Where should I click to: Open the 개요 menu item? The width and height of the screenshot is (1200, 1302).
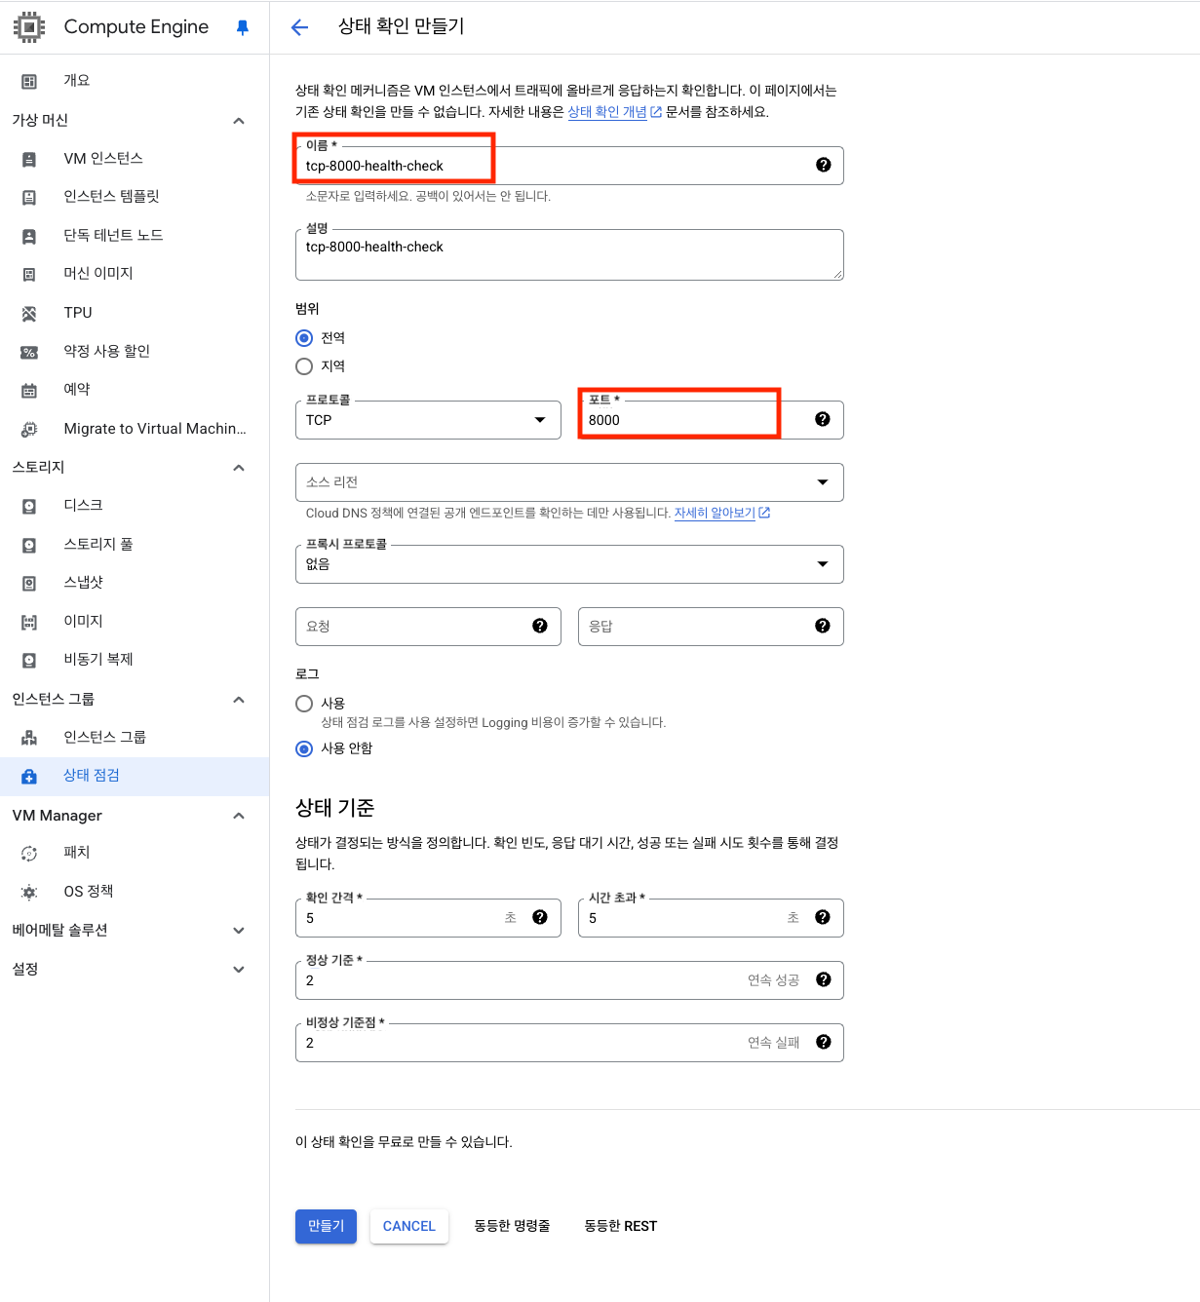coord(135,81)
